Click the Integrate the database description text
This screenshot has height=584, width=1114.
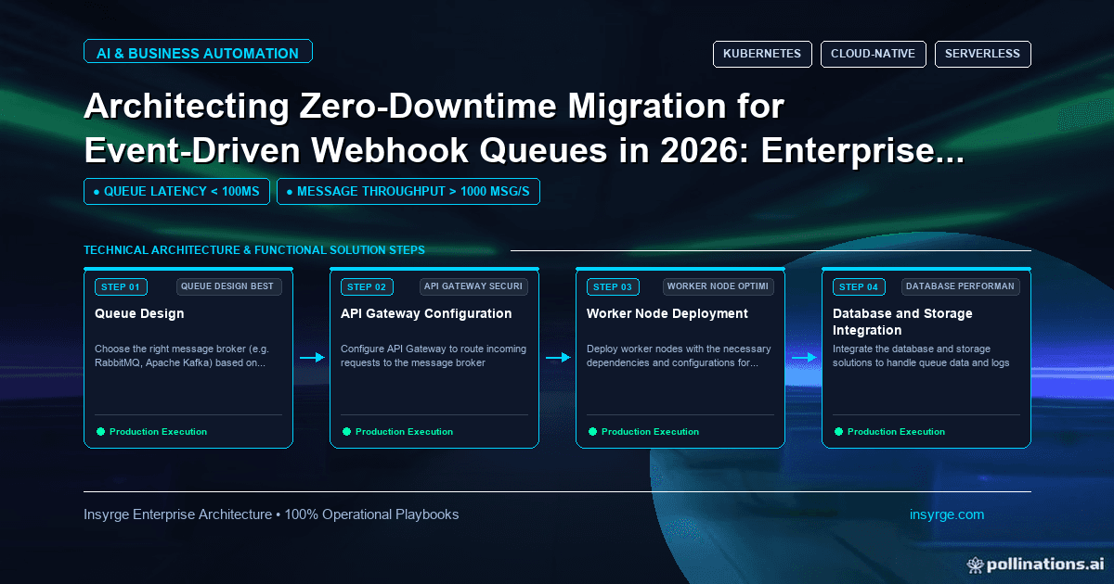click(921, 356)
